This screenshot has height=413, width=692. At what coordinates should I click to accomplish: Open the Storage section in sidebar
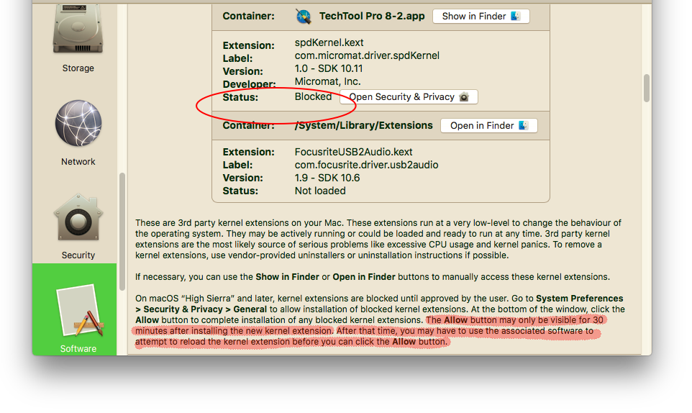78,39
